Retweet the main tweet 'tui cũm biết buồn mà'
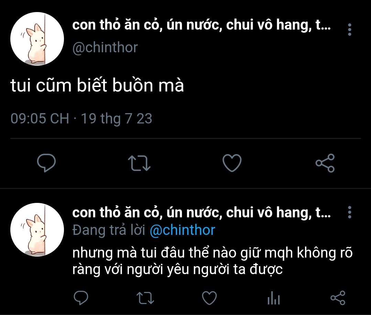 tap(139, 163)
